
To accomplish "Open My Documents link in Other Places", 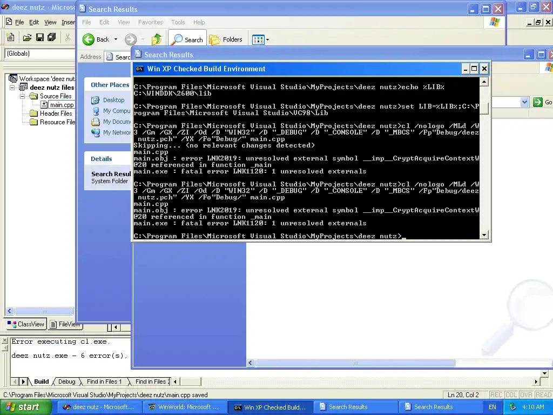I will [x=117, y=122].
